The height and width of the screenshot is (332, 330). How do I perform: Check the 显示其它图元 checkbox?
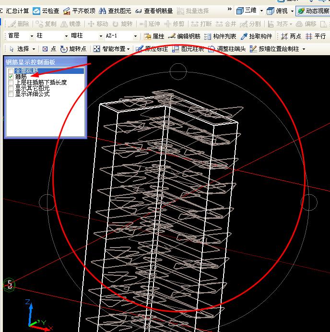click(x=11, y=88)
